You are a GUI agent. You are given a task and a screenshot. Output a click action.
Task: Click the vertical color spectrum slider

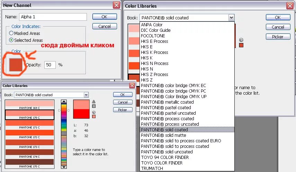tap(64, 134)
